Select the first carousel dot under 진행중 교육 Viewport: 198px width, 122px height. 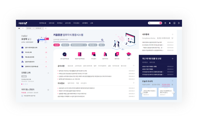pos(22,84)
